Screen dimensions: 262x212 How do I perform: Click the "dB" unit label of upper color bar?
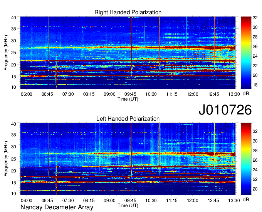(x=246, y=94)
